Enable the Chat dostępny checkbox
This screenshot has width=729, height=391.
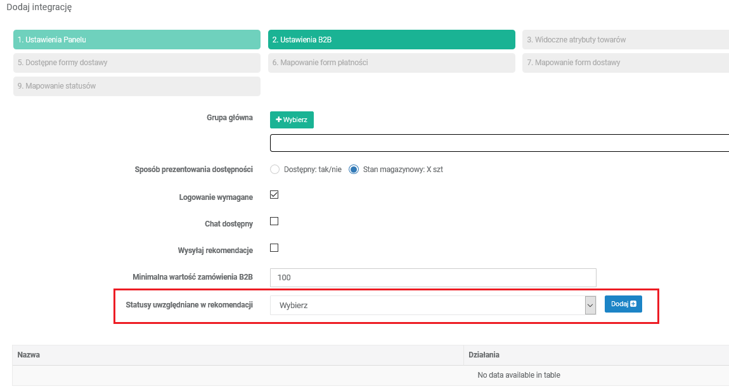274,221
